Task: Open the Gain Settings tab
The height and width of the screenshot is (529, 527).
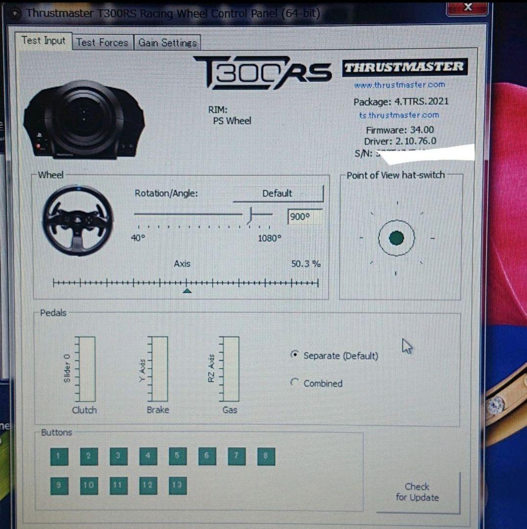Action: click(x=168, y=43)
